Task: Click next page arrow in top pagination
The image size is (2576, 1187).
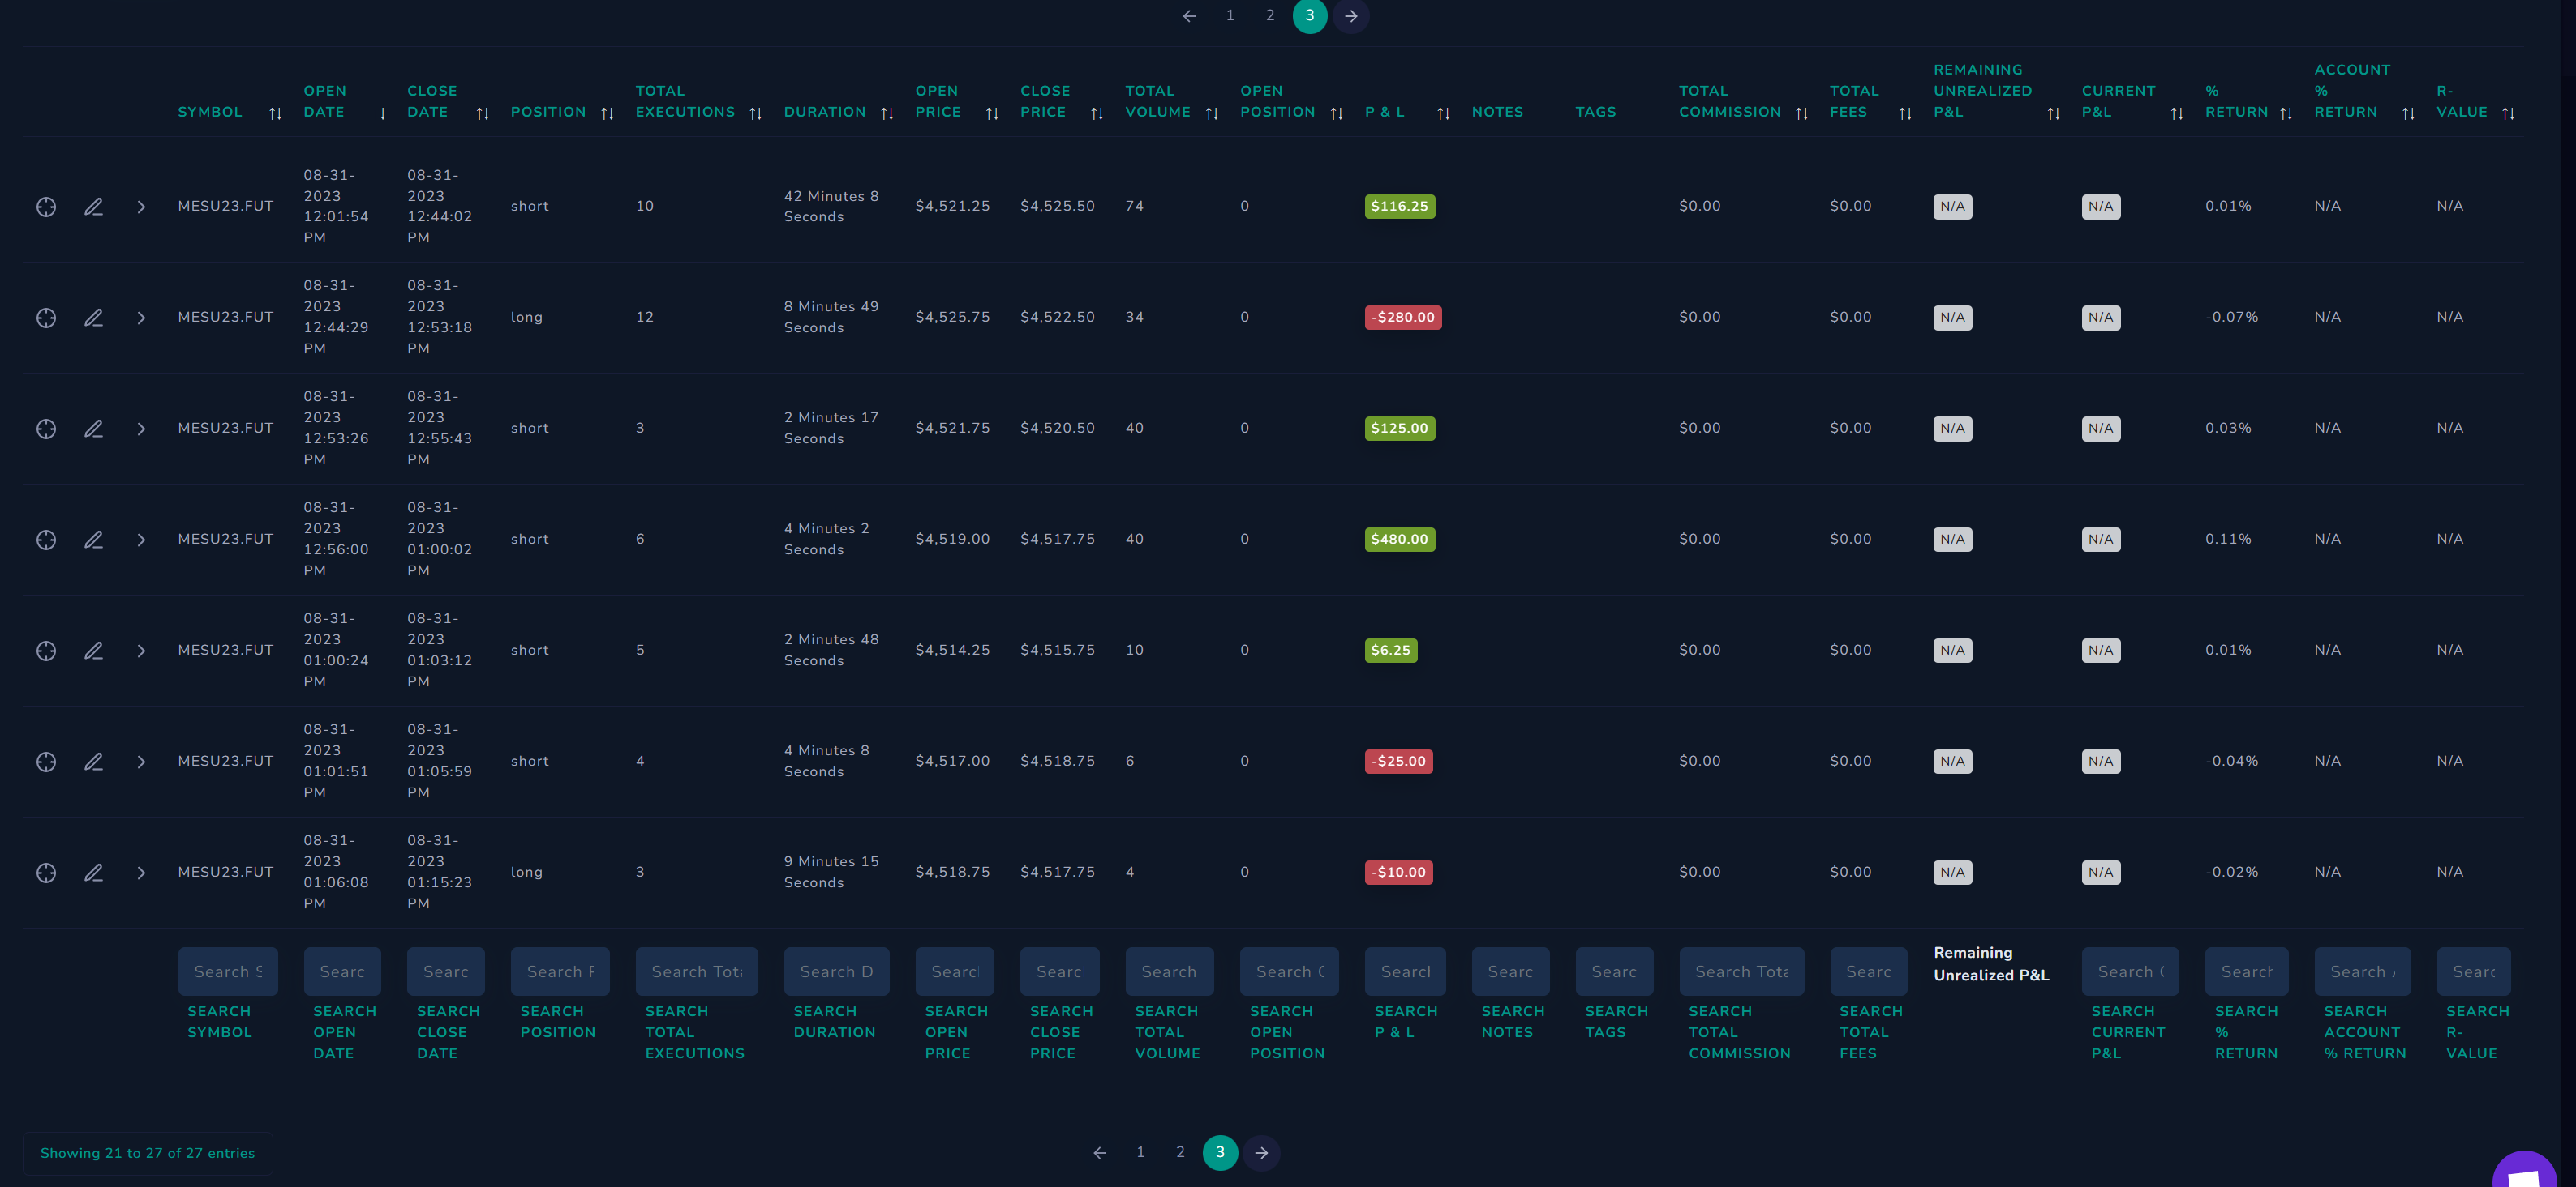Action: 1351,16
